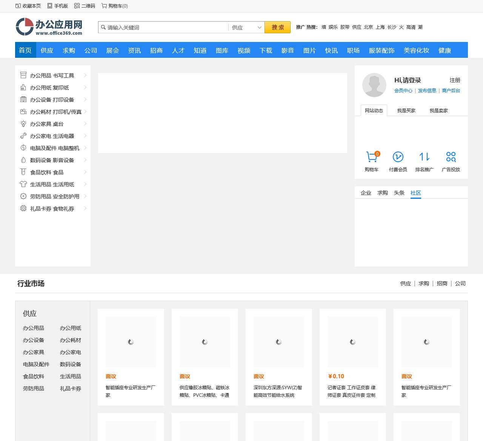Click the 办公家具 桌台 lightbulb icon
The height and width of the screenshot is (441, 483).
click(x=23, y=124)
